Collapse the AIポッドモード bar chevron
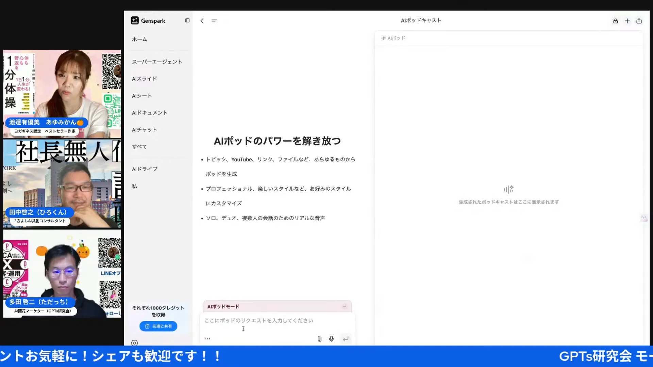 (344, 307)
